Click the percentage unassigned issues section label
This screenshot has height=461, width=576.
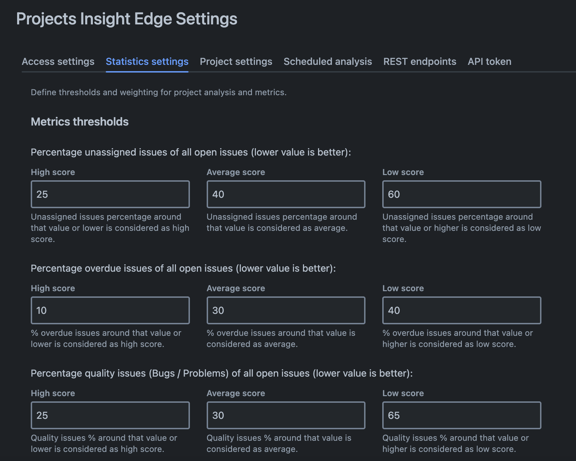pos(191,152)
